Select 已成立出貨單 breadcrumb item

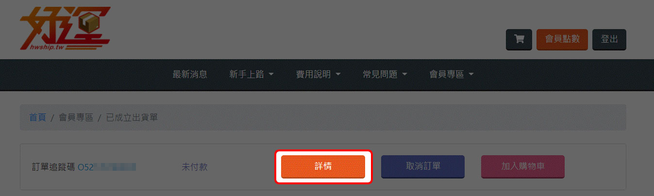(132, 117)
